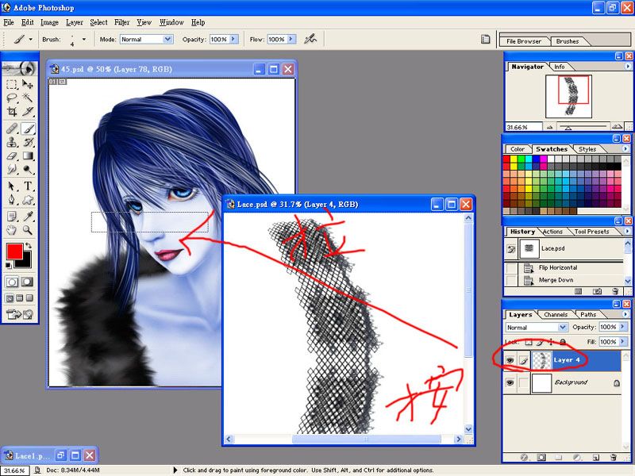Open the Flow slider arrow

(x=291, y=39)
